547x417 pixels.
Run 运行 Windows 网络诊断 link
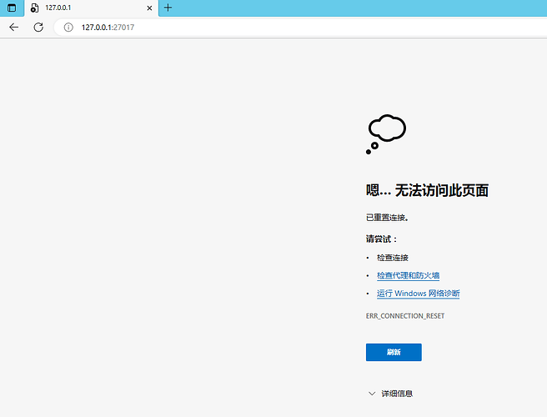tap(418, 294)
